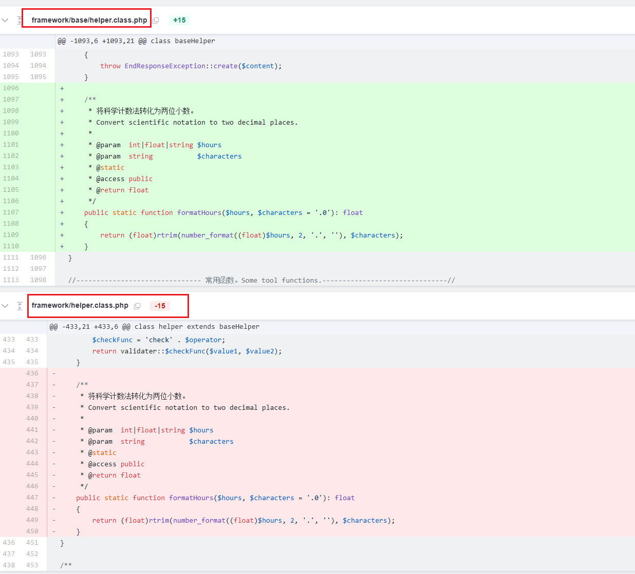Screen dimensions: 635x574
Task: Click the 'throw EndResponseException::create($content);' line
Action: [191, 66]
